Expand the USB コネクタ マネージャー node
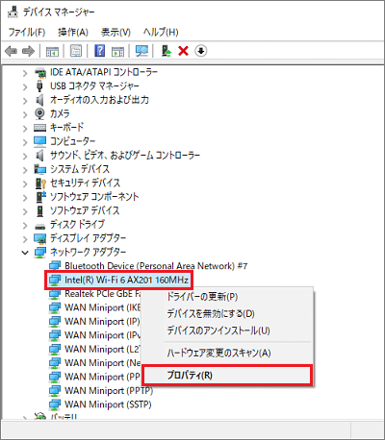Image resolution: width=385 pixels, height=440 pixels. pyautogui.click(x=25, y=86)
